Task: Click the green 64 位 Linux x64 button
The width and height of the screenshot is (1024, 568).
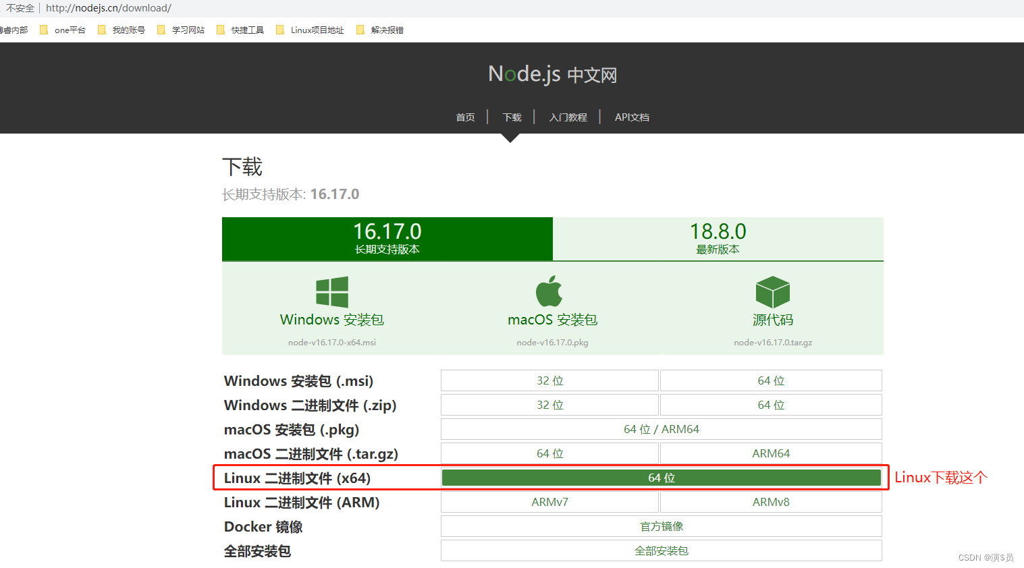Action: (662, 478)
